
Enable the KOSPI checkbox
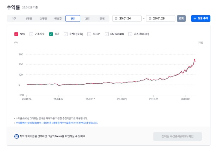click(x=89, y=34)
